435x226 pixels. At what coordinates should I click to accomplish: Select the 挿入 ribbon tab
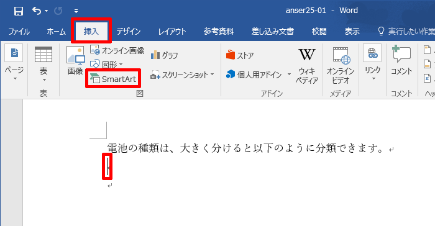[91, 31]
